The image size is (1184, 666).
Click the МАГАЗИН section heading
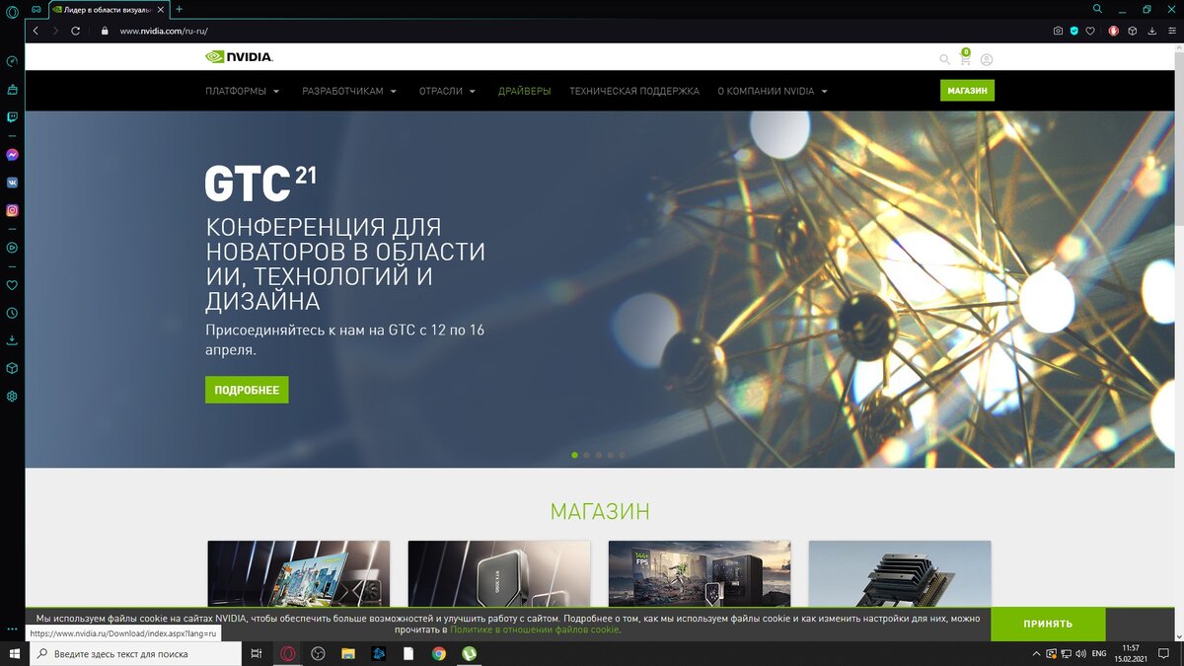[600, 511]
